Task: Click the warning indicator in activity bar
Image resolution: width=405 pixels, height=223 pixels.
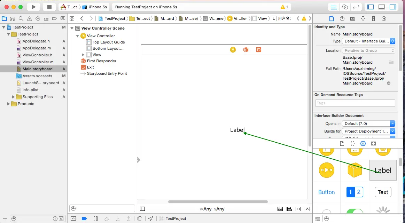Action: [284, 7]
